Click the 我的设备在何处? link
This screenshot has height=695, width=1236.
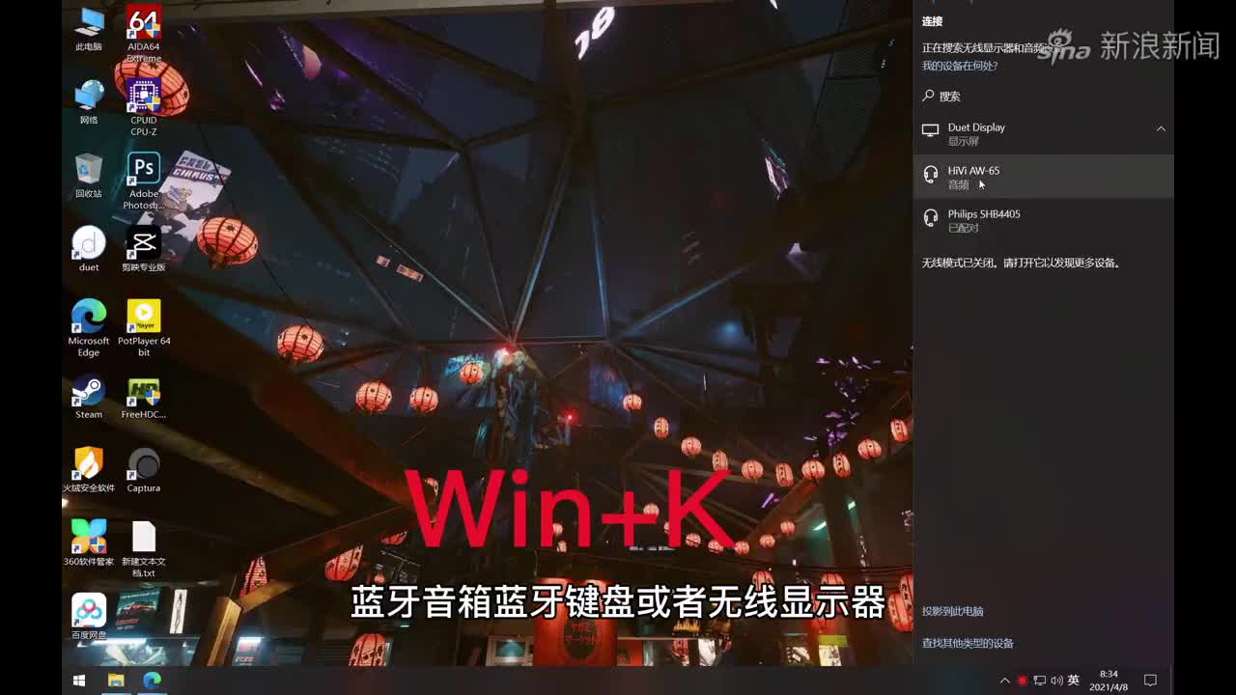pos(960,66)
